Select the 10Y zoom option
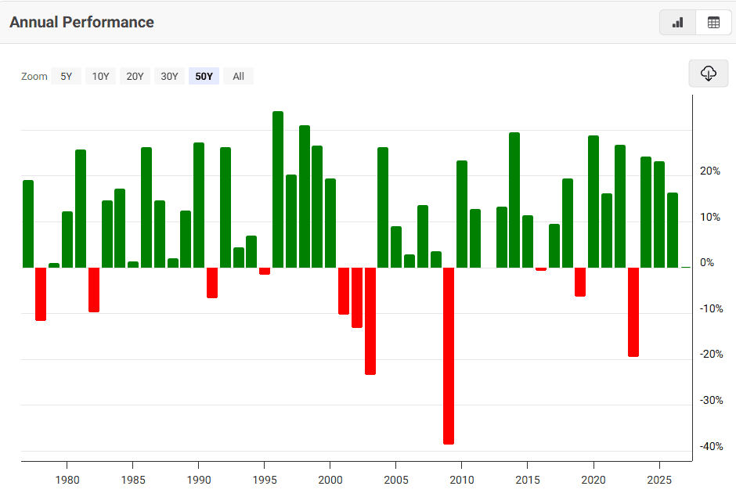Image resolution: width=736 pixels, height=497 pixels. [x=100, y=76]
